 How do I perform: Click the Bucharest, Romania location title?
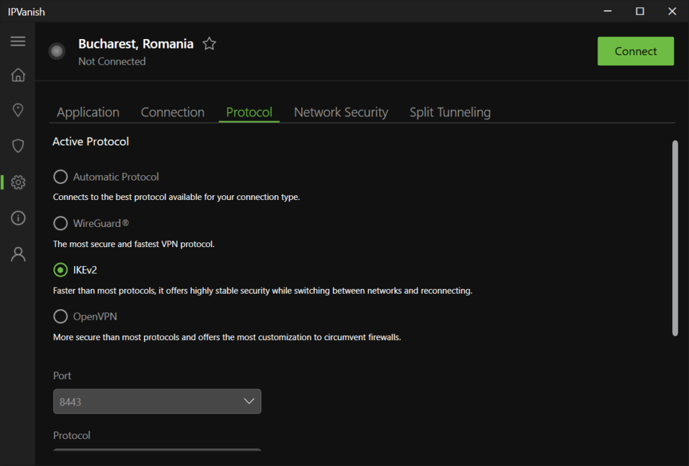pos(136,44)
